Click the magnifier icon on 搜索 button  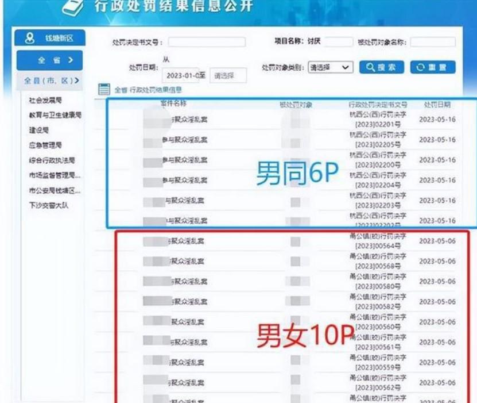pos(370,67)
